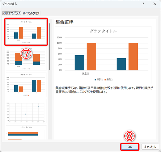Choose the horizontal bar chart thumbnail
The height and width of the screenshot is (152, 161).
point(26,132)
